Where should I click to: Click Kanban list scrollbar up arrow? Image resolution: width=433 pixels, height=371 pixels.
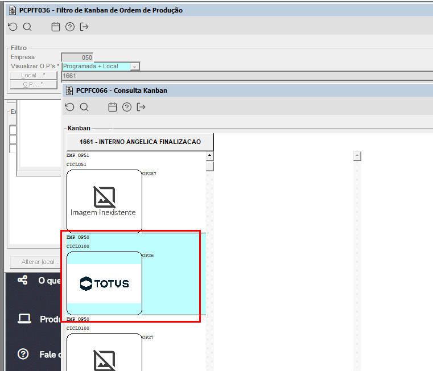[209, 155]
